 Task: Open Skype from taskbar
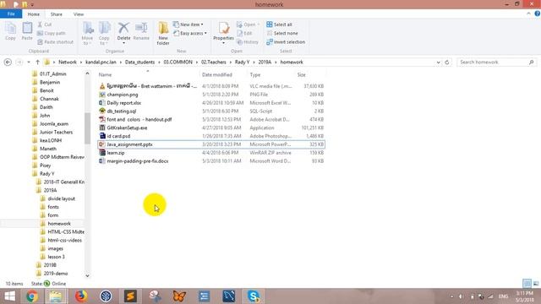click(254, 296)
